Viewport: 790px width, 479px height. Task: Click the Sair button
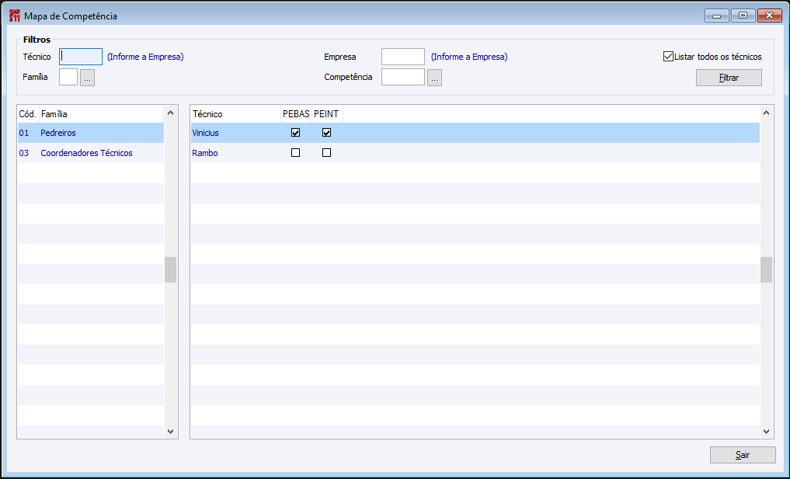click(743, 455)
